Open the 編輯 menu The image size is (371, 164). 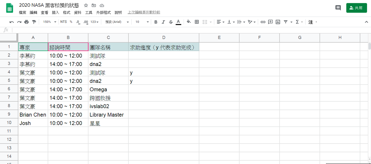34,12
